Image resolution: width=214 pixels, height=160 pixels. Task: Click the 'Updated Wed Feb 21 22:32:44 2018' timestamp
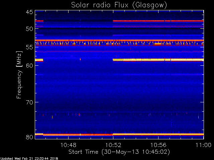coord(29,159)
